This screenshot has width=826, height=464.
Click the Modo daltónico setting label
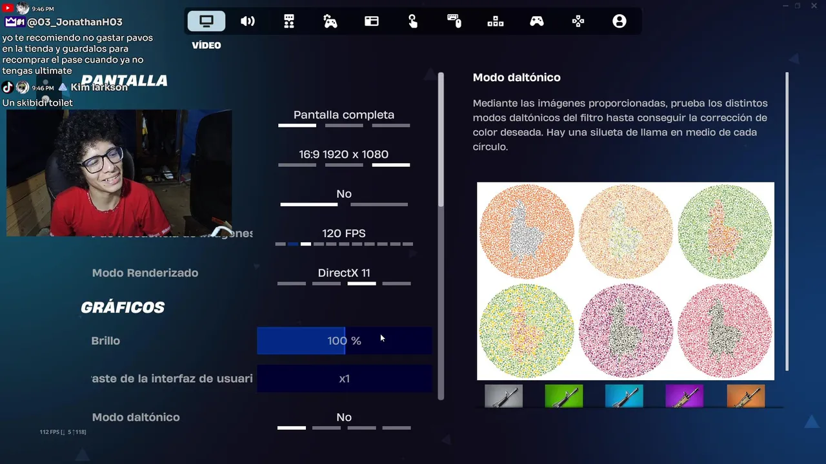click(136, 417)
